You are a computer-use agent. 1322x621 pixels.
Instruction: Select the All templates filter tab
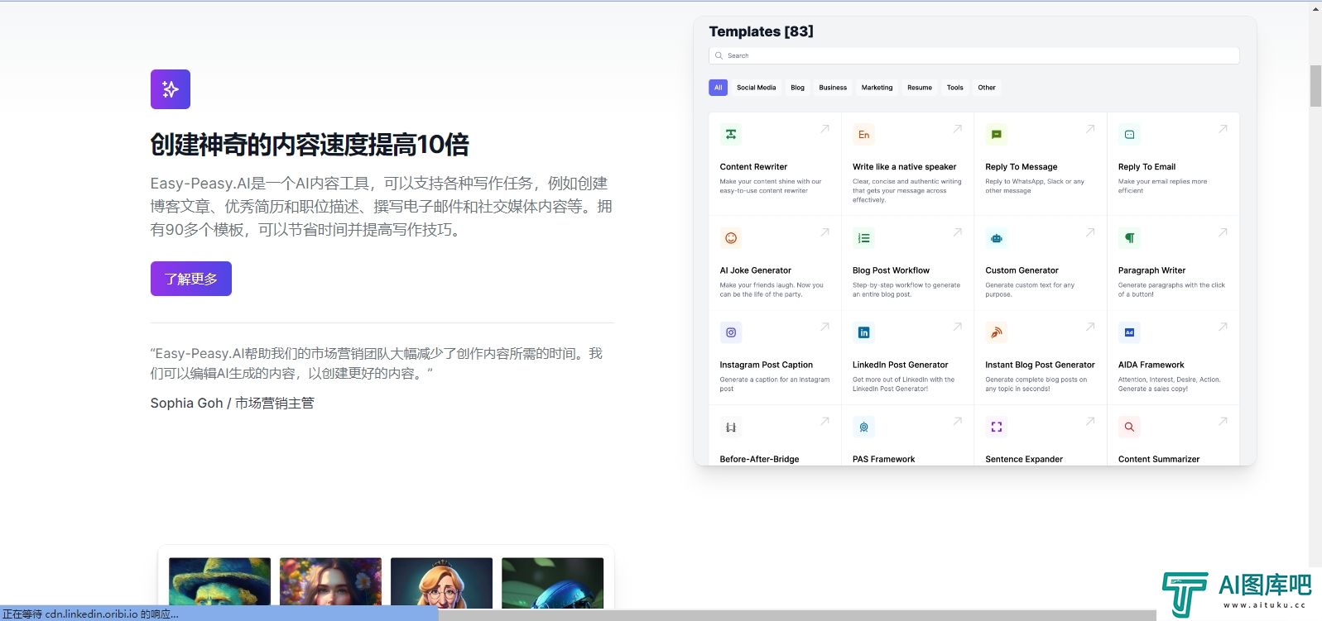(719, 88)
